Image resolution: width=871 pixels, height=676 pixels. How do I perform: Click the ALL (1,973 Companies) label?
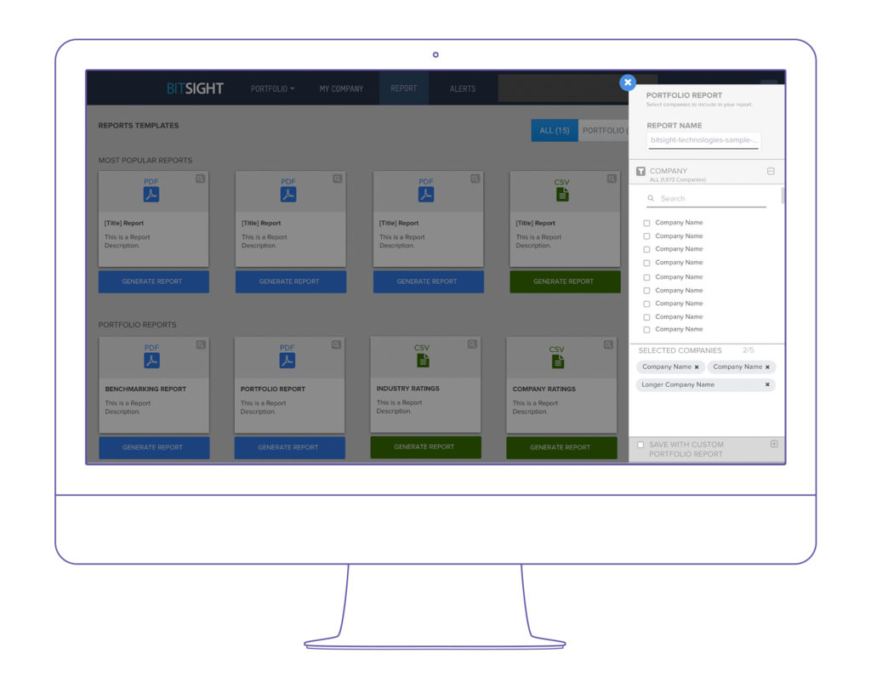[x=678, y=180]
